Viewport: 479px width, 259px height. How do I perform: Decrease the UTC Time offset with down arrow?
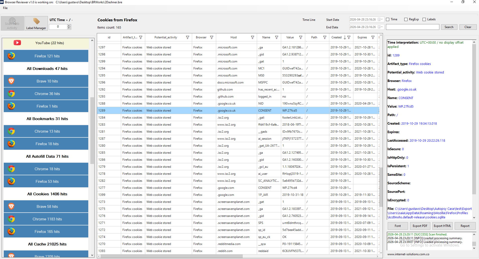69,28
